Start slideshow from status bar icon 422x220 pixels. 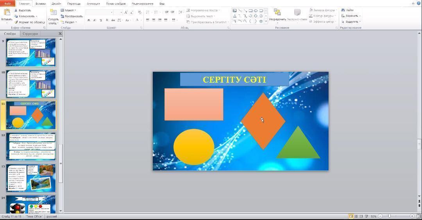366,216
